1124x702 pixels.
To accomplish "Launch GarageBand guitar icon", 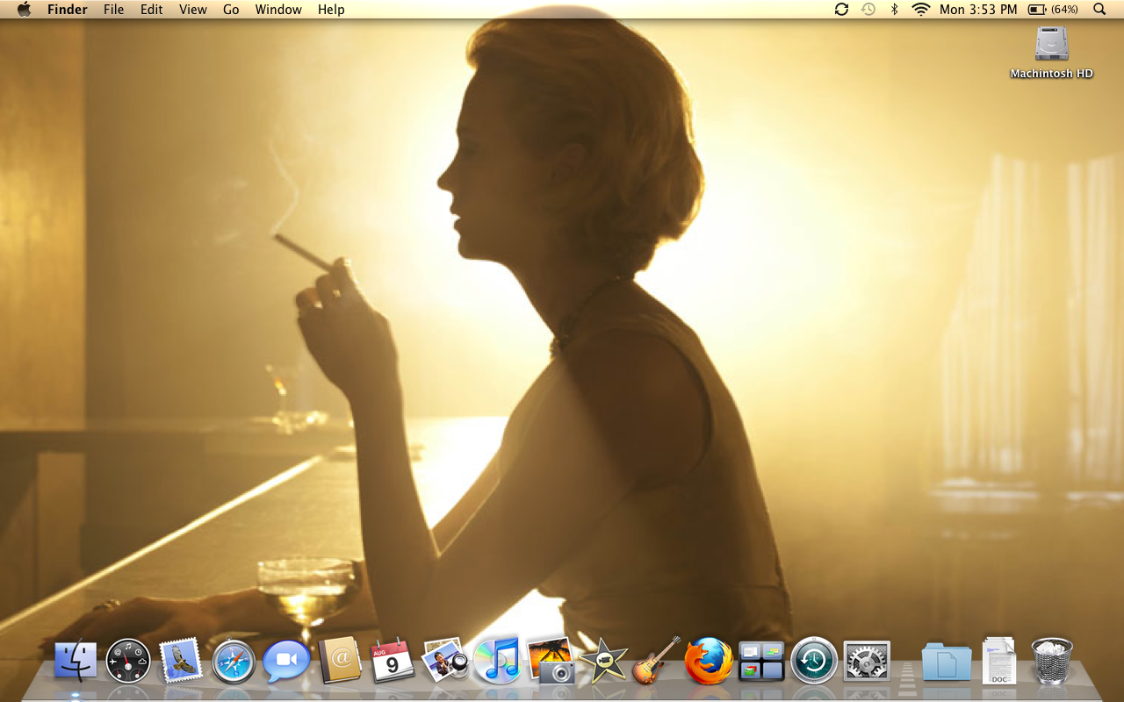I will (x=656, y=660).
